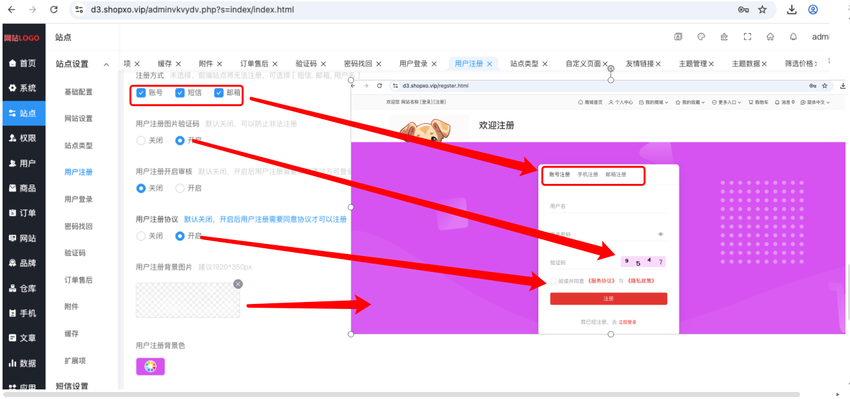Set 用户注册图片验证码 to 关闭
Viewport: 850px width, 399px height.
tap(141, 140)
